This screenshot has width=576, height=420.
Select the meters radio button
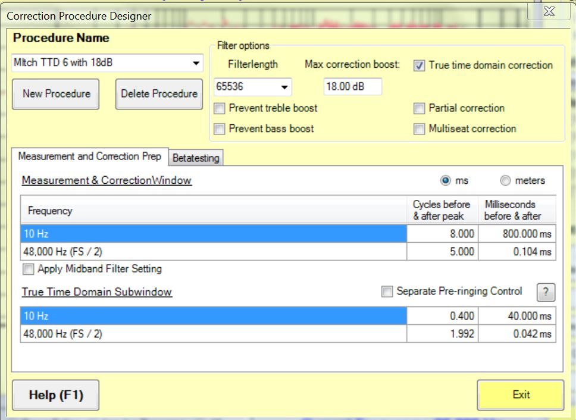505,181
